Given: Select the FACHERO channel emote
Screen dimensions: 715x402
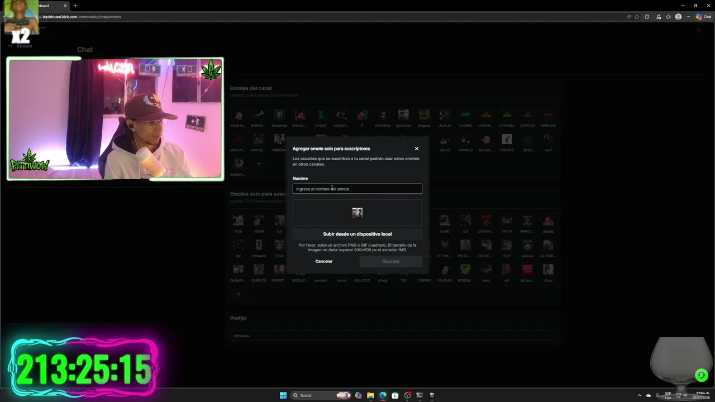Looking at the screenshot, I should point(383,118).
